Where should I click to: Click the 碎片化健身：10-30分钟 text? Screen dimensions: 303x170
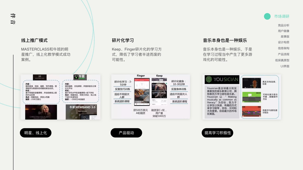point(179,83)
